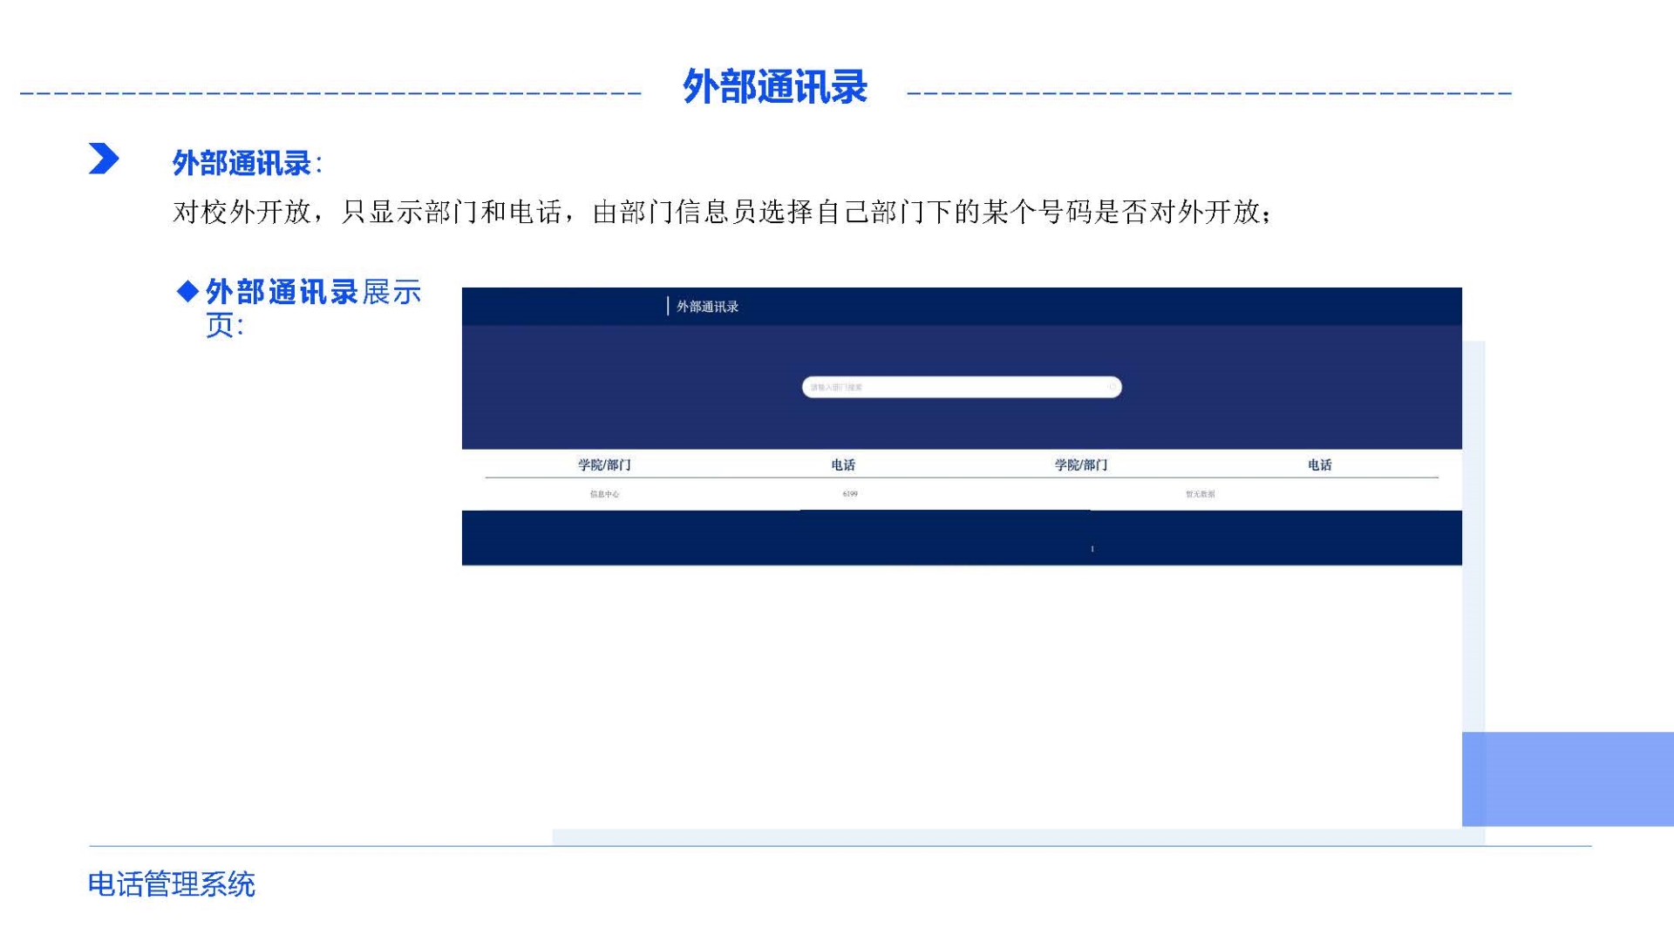Click the 外部通讯录展示页 caption label

click(312, 307)
